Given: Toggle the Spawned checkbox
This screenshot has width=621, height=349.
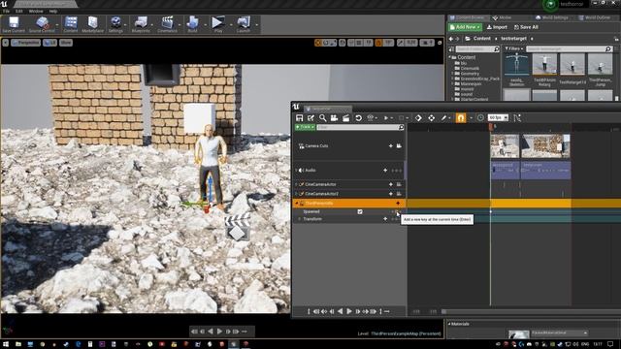Looking at the screenshot, I should tap(360, 211).
